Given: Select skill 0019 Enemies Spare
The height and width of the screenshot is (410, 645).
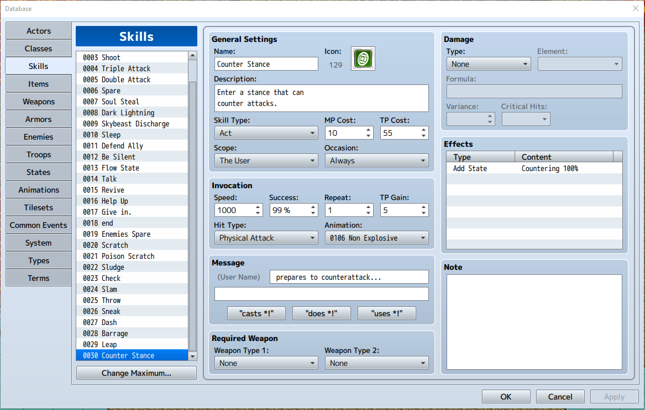Looking at the screenshot, I should 132,234.
